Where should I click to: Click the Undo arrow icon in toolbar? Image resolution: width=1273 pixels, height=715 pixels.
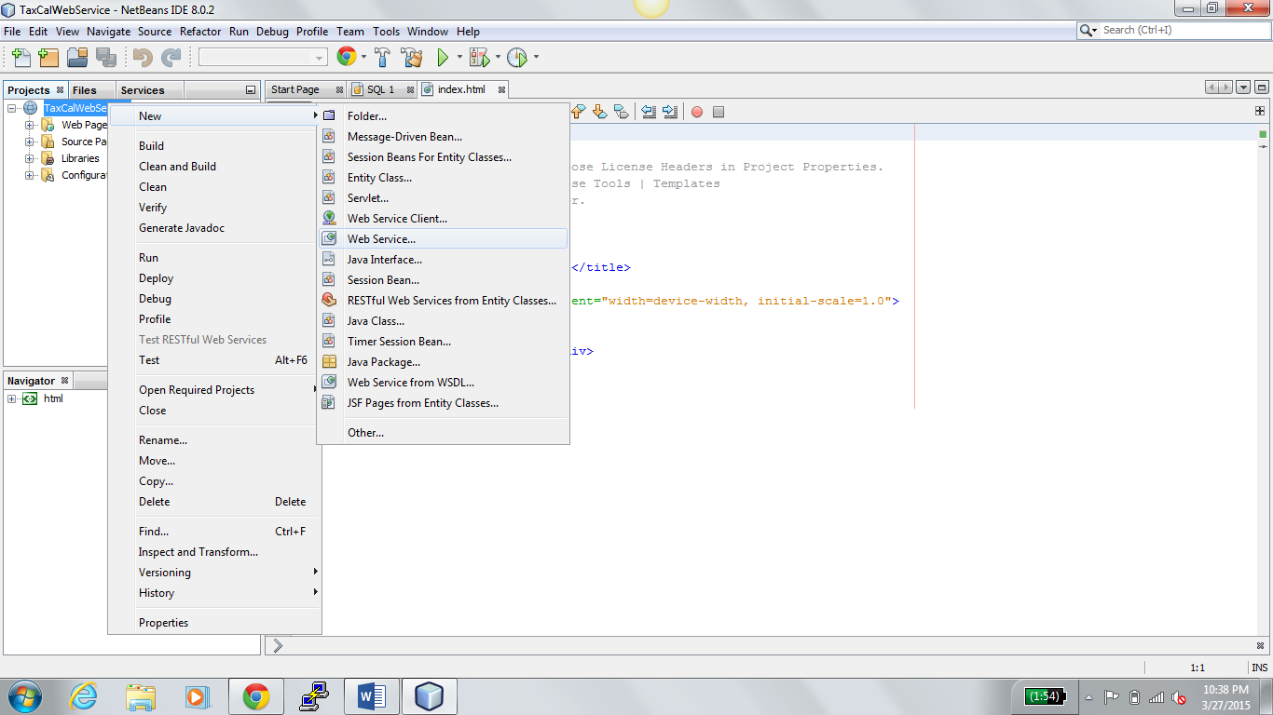coord(143,58)
